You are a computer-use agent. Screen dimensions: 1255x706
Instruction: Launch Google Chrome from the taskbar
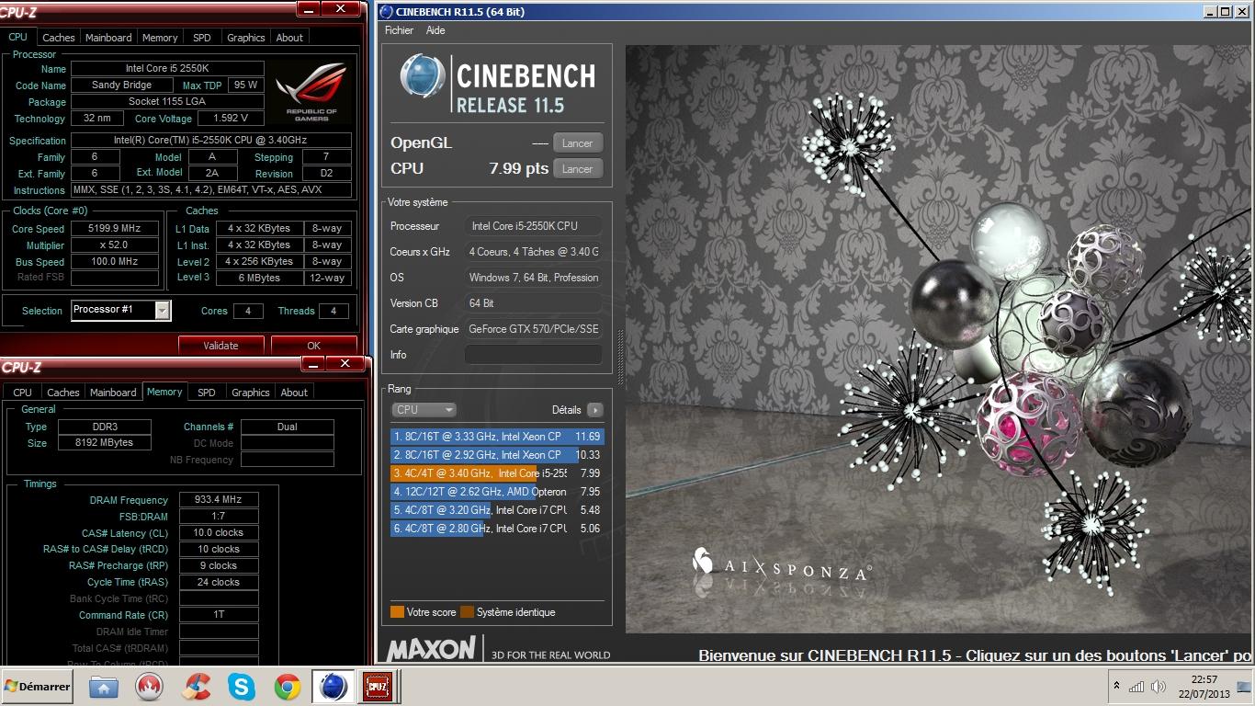[287, 687]
